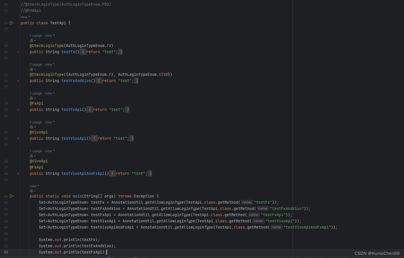
Task: Click testVivoApiAndFxApi method name in its declaration
Action: (x=83, y=173)
